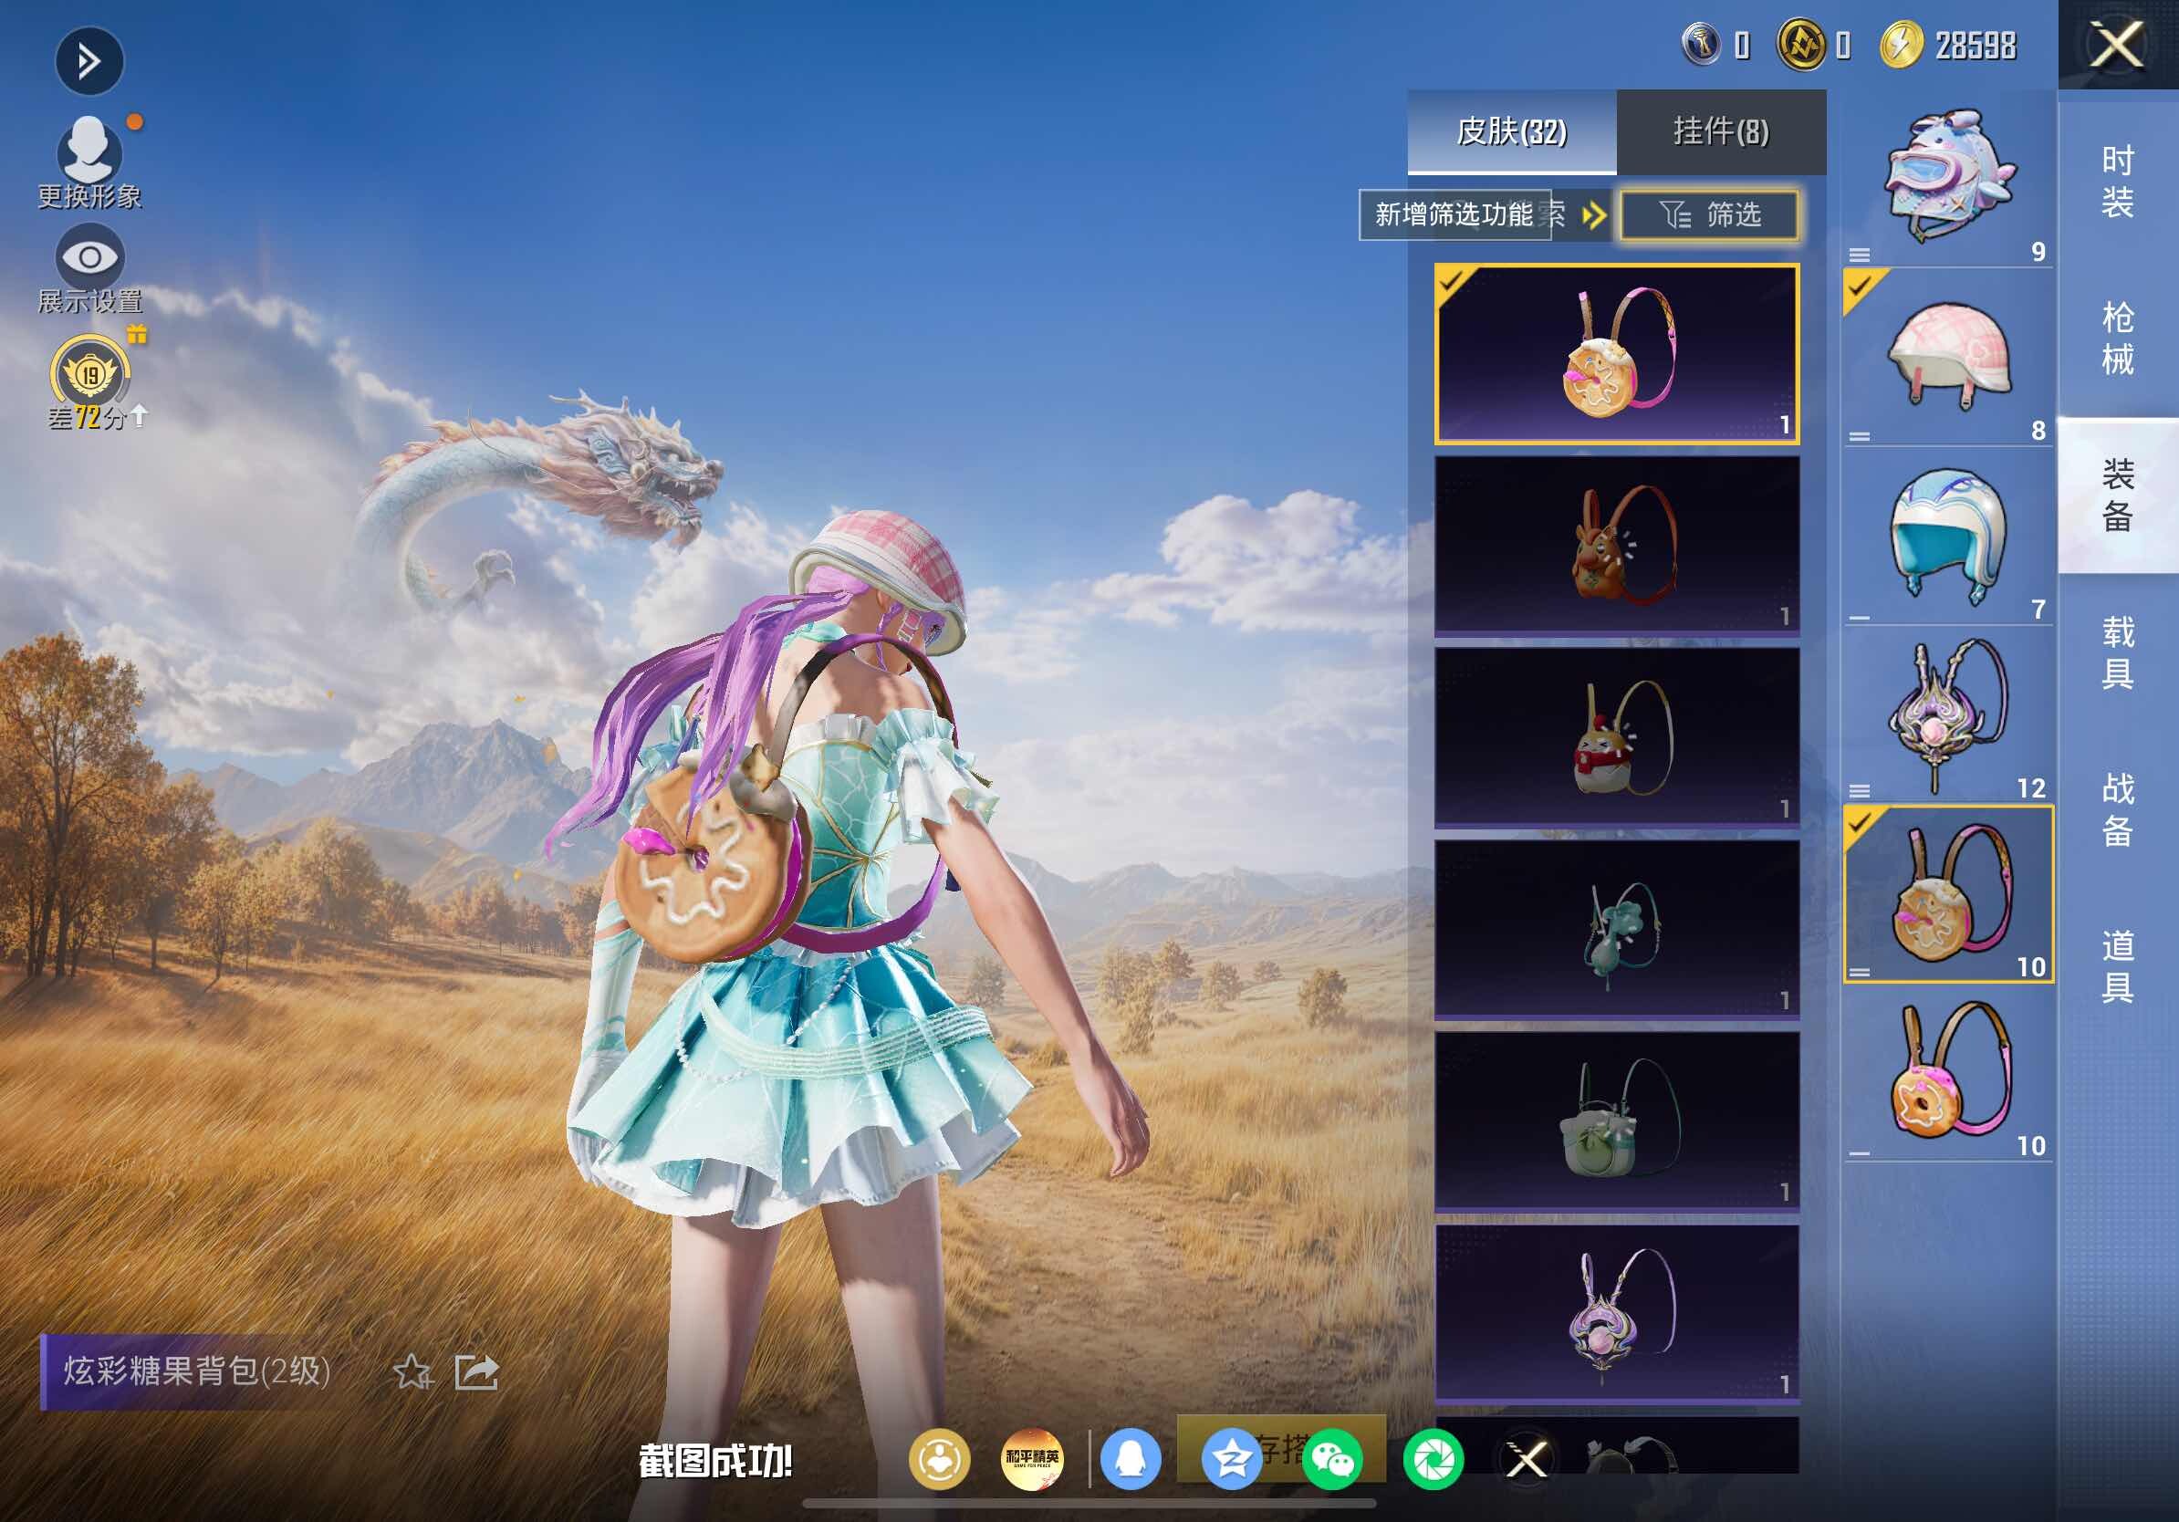Viewport: 2179px width, 1522px height.
Task: Select the equipped candy cookie backpack skin
Action: 1616,354
